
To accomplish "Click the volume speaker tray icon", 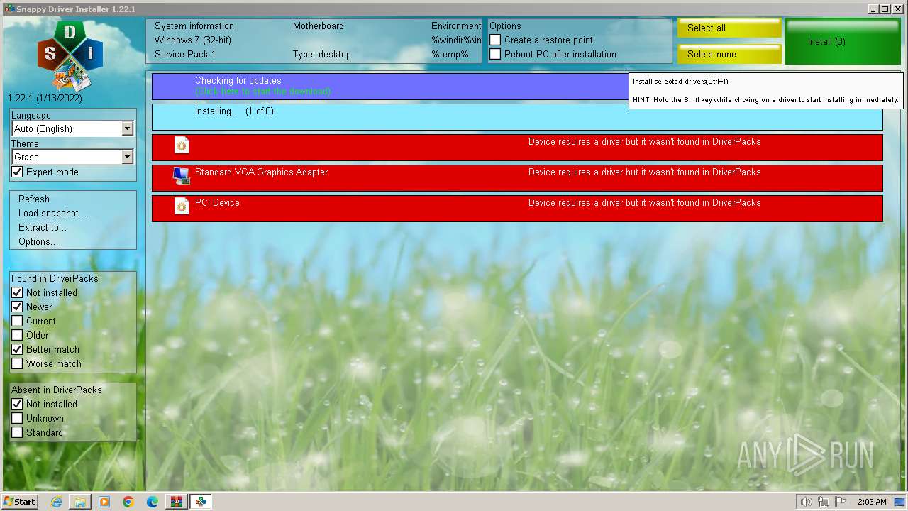I will pyautogui.click(x=807, y=502).
